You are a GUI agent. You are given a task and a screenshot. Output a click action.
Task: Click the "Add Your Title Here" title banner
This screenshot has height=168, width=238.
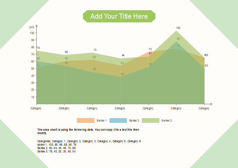119,16
